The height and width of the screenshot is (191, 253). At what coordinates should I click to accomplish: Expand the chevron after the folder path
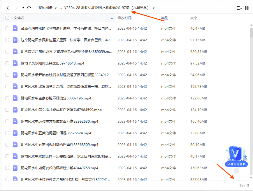[154, 8]
